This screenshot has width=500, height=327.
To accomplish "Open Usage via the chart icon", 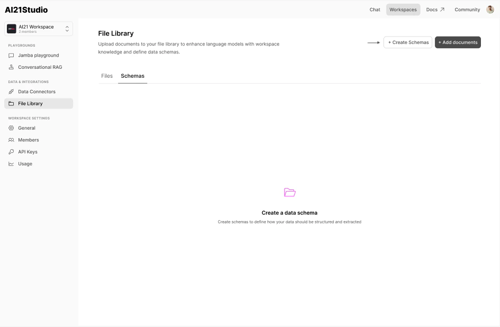I will click(12, 163).
